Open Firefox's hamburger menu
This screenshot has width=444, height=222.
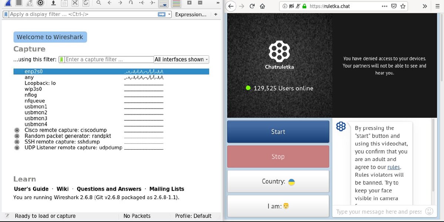[438, 6]
